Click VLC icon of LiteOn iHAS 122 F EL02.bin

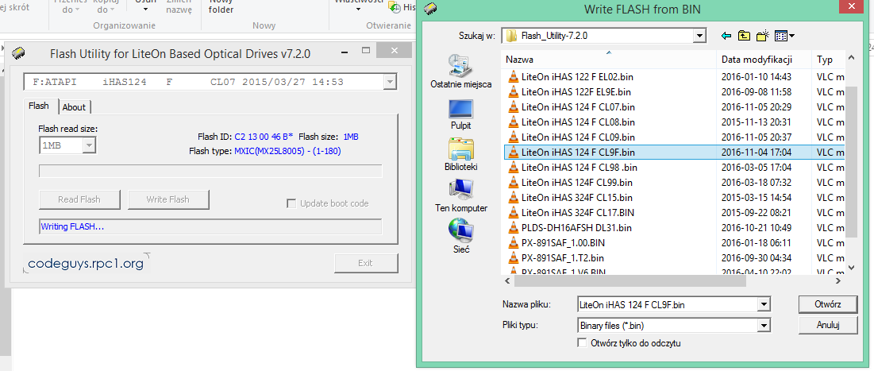pyautogui.click(x=514, y=77)
